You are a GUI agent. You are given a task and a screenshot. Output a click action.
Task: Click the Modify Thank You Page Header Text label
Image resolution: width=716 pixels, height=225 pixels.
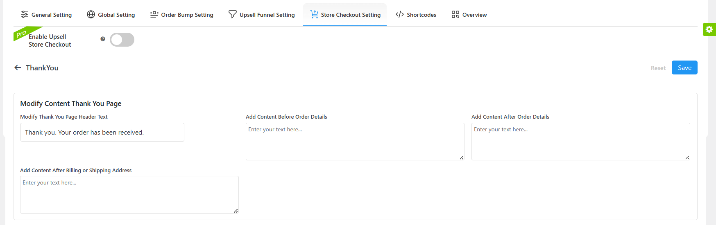64,117
